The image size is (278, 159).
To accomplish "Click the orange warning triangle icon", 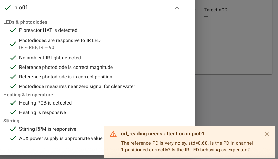I will pyautogui.click(x=113, y=134).
